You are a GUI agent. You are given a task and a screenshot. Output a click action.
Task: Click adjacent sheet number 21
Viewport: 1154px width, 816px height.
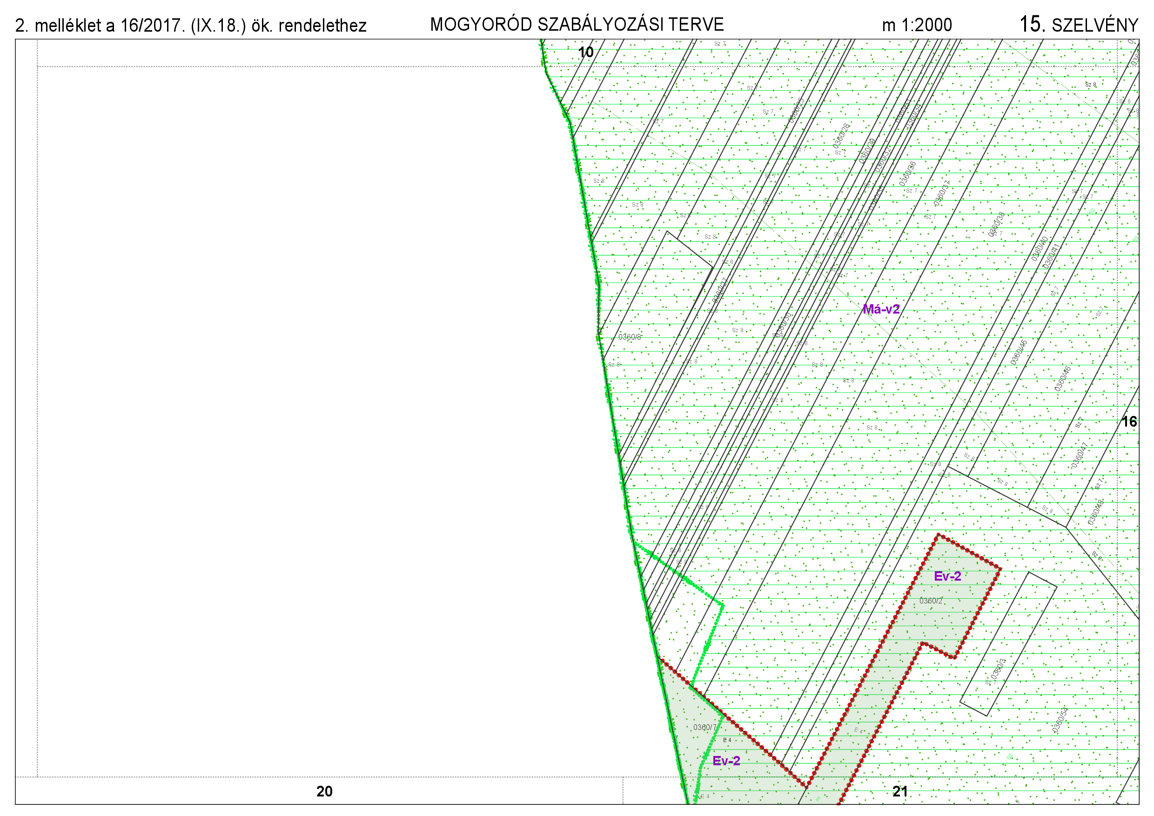coord(899,791)
